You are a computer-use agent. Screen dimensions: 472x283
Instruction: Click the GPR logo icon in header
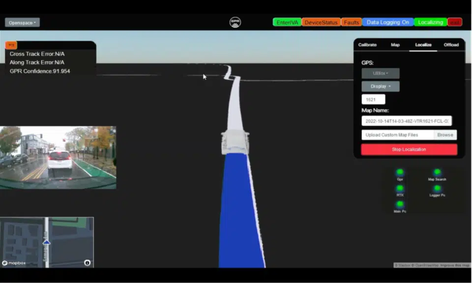pos(235,22)
